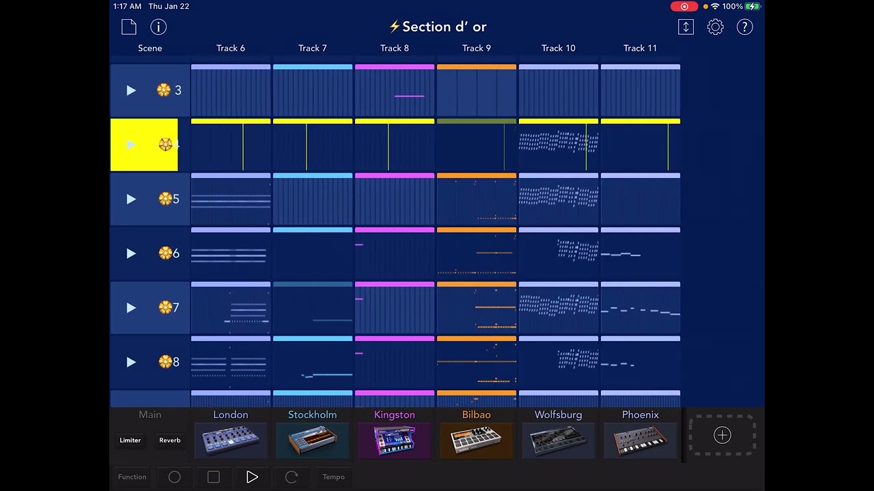Open the song info icon
This screenshot has height=491, width=874.
[158, 27]
